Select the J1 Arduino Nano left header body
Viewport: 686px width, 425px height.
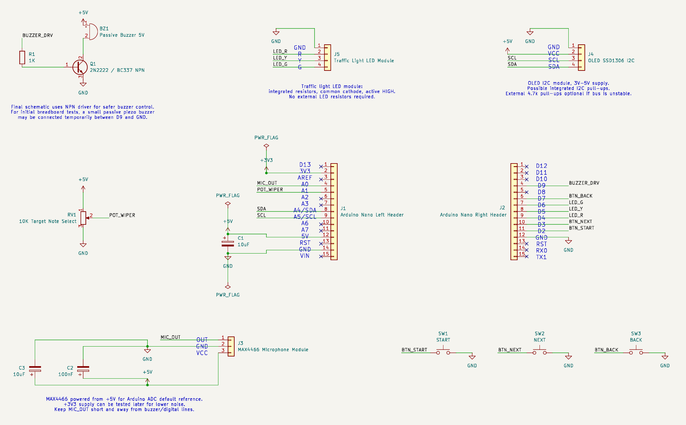[x=334, y=212]
